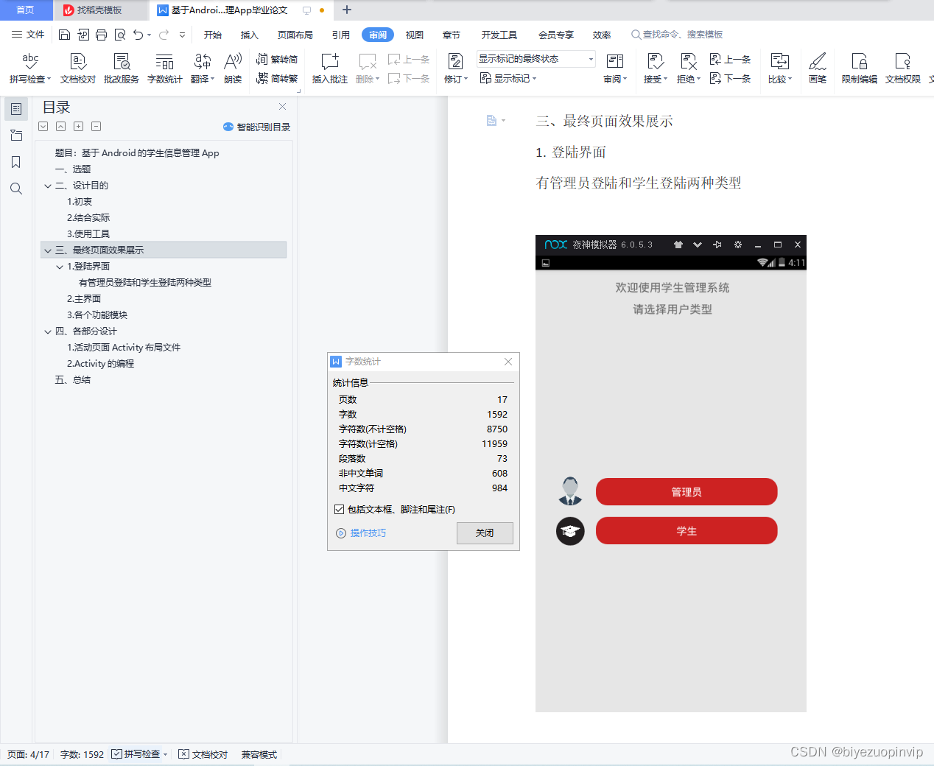
Task: Collapse the 四、各部分设计 outline node
Action: [48, 331]
